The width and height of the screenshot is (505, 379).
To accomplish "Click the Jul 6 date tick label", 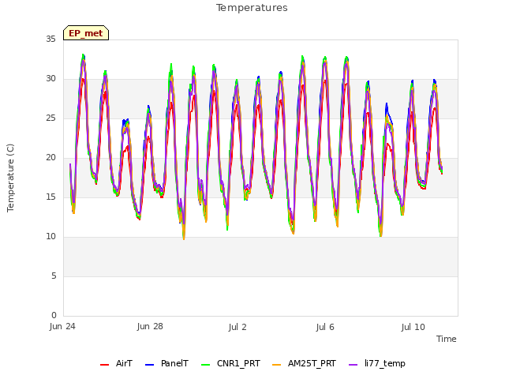I will click(x=325, y=327).
